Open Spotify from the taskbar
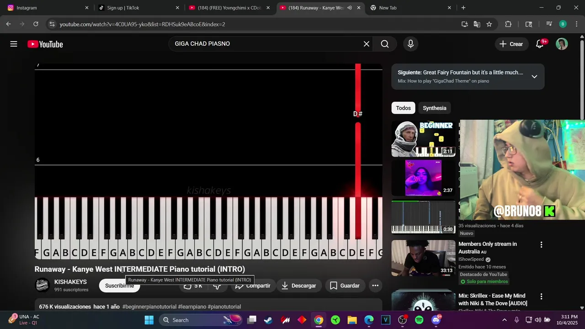Screen dimensions: 585x329 [x=419, y=320]
